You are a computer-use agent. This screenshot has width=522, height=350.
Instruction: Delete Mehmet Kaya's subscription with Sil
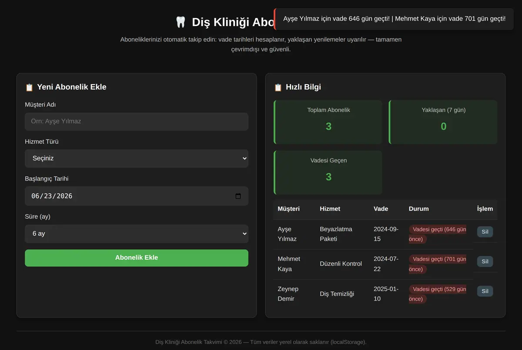pyautogui.click(x=485, y=261)
